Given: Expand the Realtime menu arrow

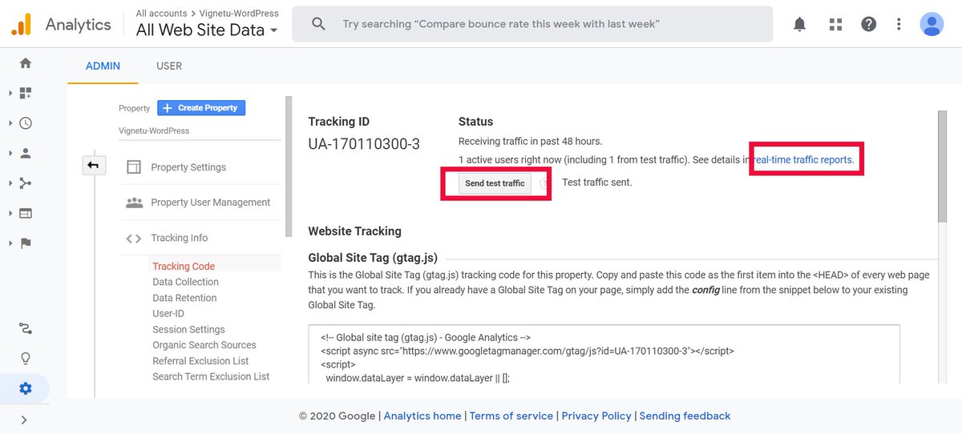Looking at the screenshot, I should point(10,123).
